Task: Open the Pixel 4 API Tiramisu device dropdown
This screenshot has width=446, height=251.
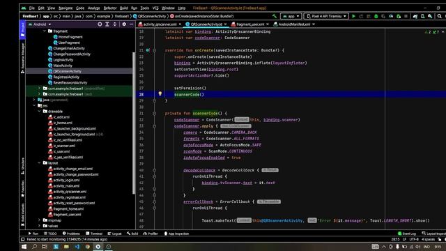Action: pyautogui.click(x=326, y=16)
